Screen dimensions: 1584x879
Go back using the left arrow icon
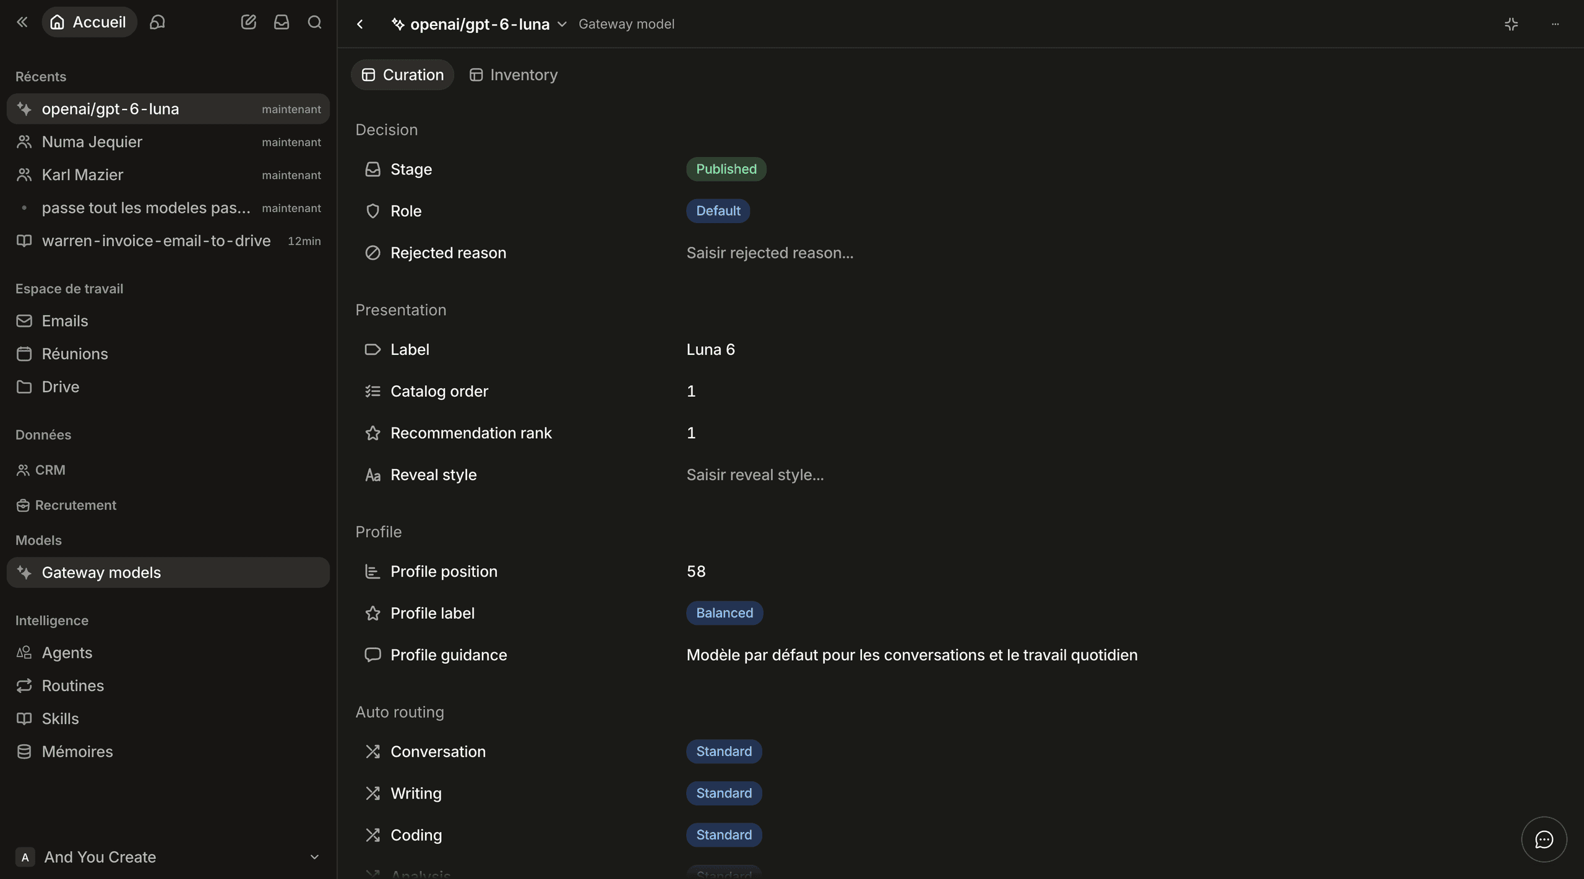[360, 24]
